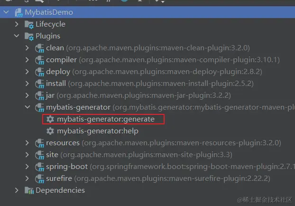
Task: Click the MybatisDemo Maven project icon
Action: click(x=19, y=13)
